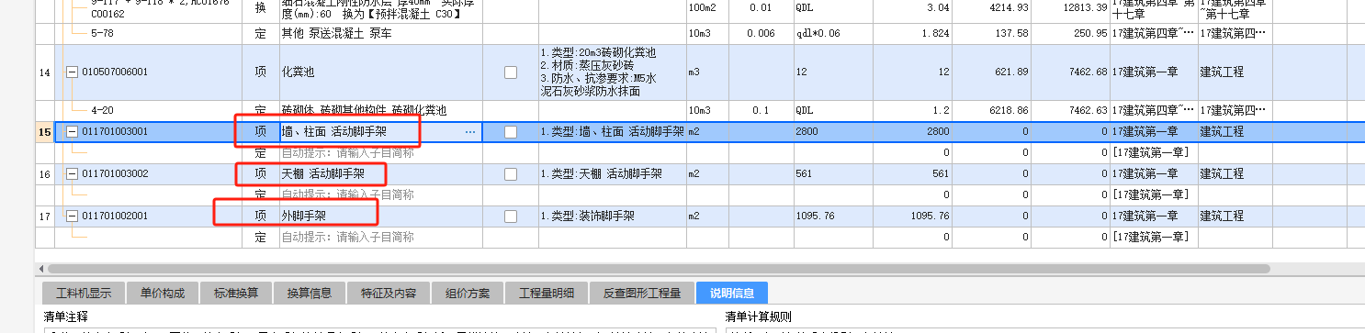This screenshot has height=333, width=1365.
Task: Show the 工程量明细 tab
Action: tap(547, 294)
